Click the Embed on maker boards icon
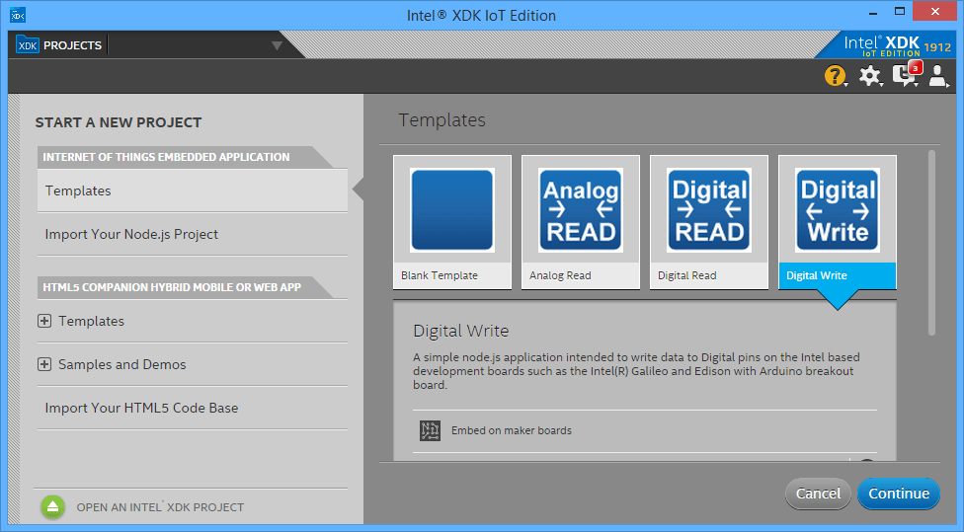The width and height of the screenshot is (964, 532). pos(430,430)
